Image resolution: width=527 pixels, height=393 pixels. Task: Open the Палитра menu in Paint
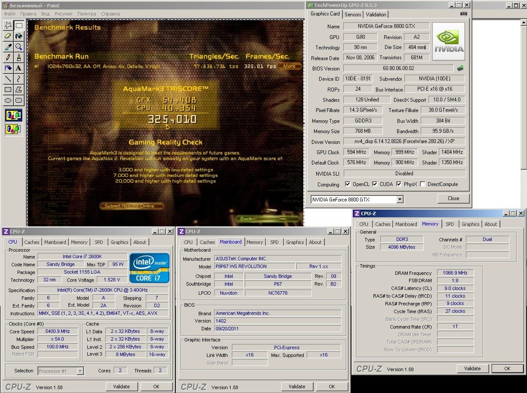tap(86, 14)
